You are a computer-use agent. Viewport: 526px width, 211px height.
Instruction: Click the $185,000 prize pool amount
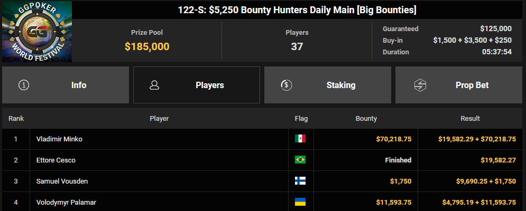pyautogui.click(x=147, y=46)
